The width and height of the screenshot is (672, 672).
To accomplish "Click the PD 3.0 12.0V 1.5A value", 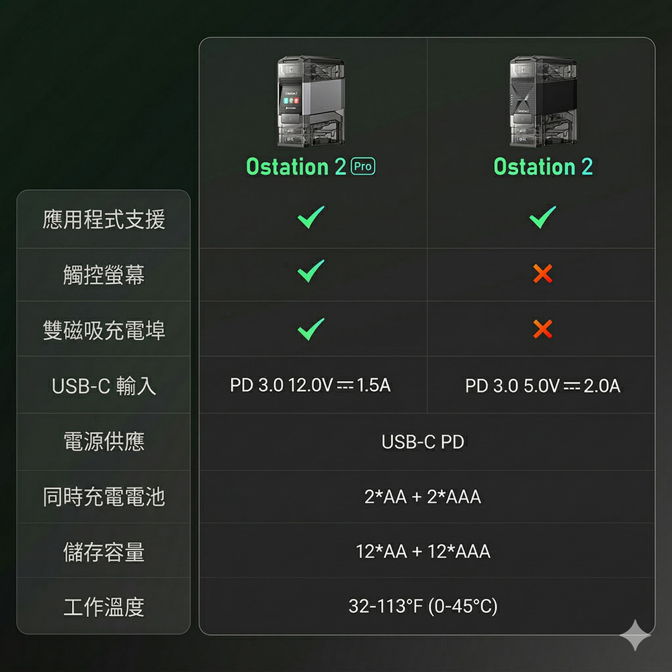I will click(x=310, y=385).
